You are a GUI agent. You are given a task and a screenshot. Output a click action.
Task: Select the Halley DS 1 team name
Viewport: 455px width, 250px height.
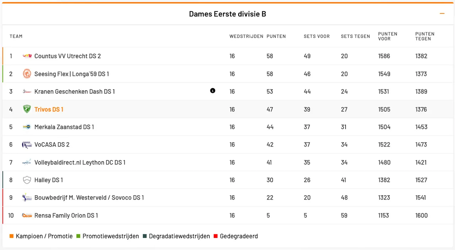pyautogui.click(x=48, y=180)
